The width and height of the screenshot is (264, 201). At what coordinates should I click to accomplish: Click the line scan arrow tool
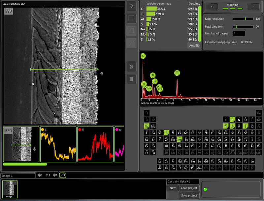click(x=131, y=43)
